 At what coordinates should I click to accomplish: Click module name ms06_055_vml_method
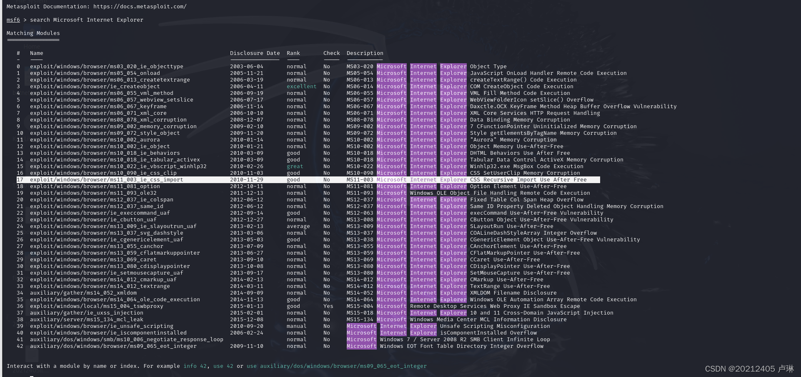[102, 93]
